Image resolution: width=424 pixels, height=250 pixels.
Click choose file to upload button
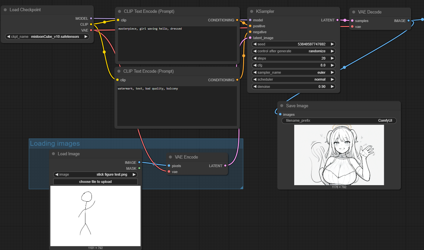pyautogui.click(x=96, y=182)
